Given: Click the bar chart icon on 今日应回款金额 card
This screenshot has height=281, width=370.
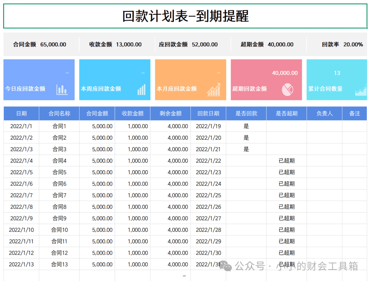Looking at the screenshot, I should (62, 90).
